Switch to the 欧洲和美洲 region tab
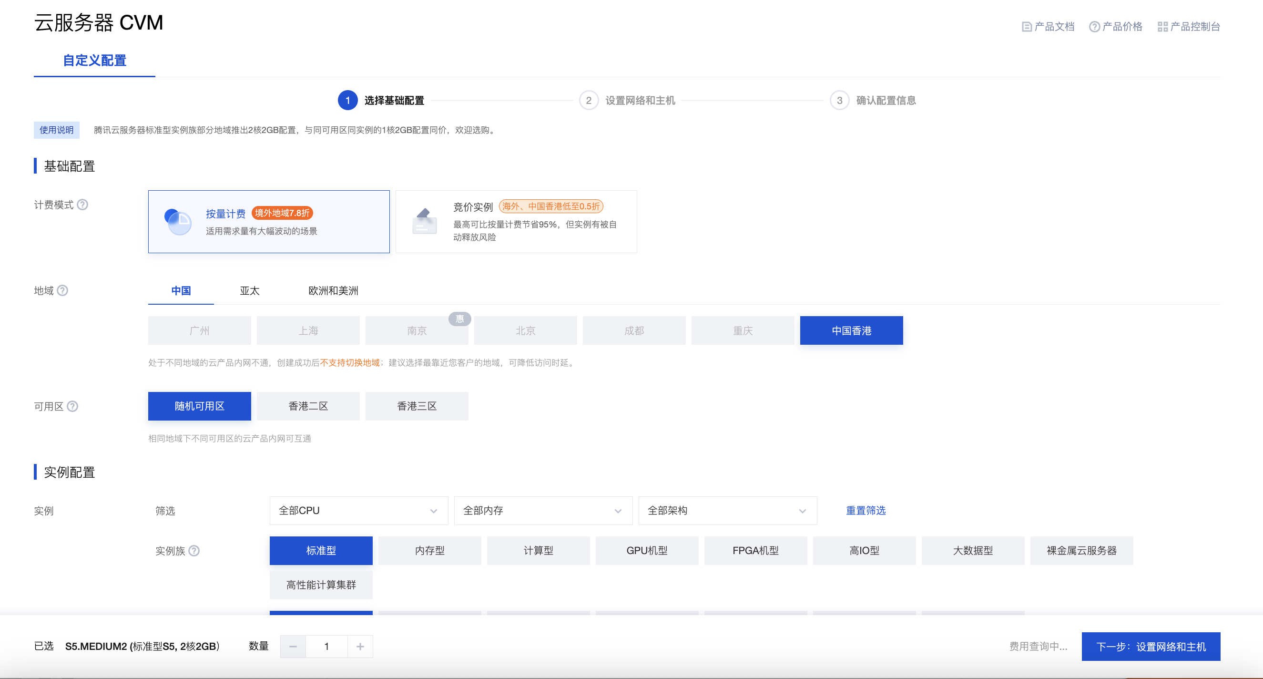 point(333,290)
